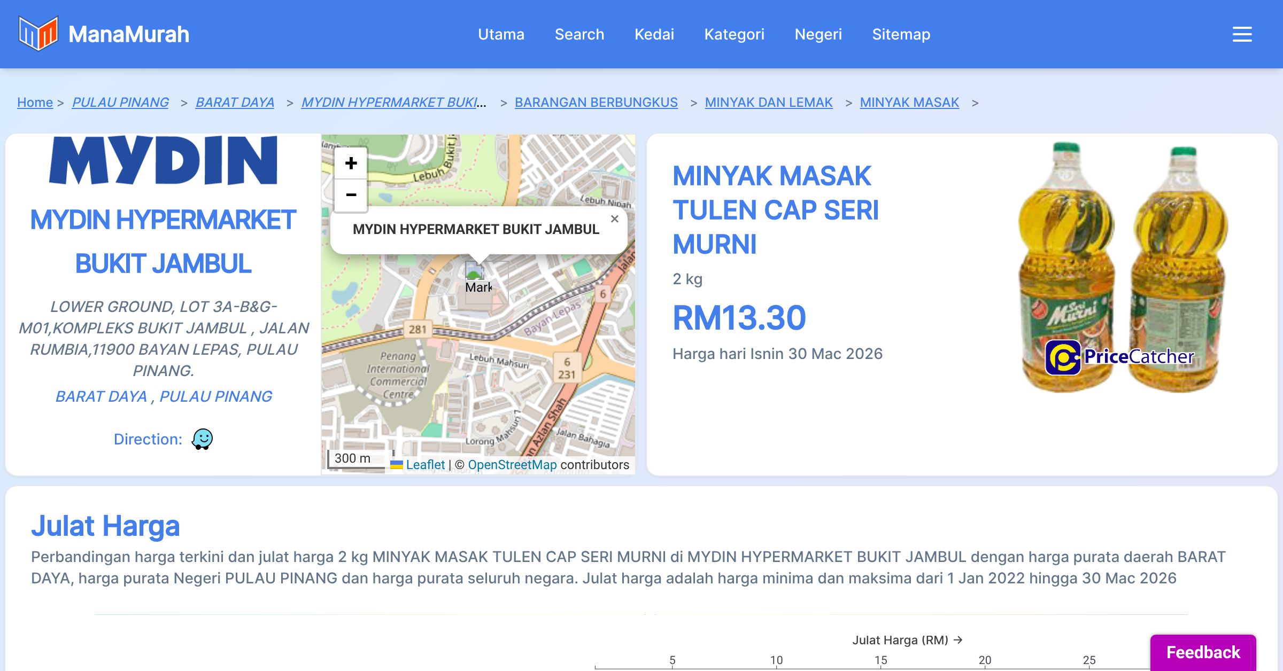Open the Sitemap page
This screenshot has height=671, width=1283.
[901, 34]
